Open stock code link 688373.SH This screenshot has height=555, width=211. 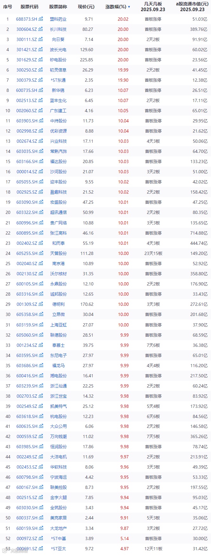tap(27, 19)
